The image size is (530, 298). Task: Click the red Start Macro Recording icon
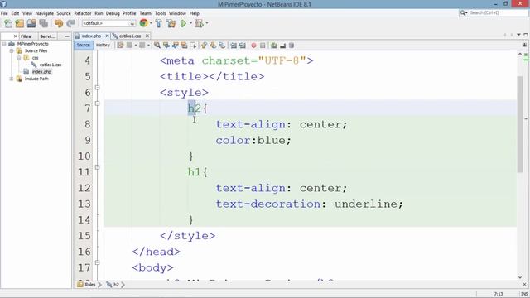click(x=253, y=46)
